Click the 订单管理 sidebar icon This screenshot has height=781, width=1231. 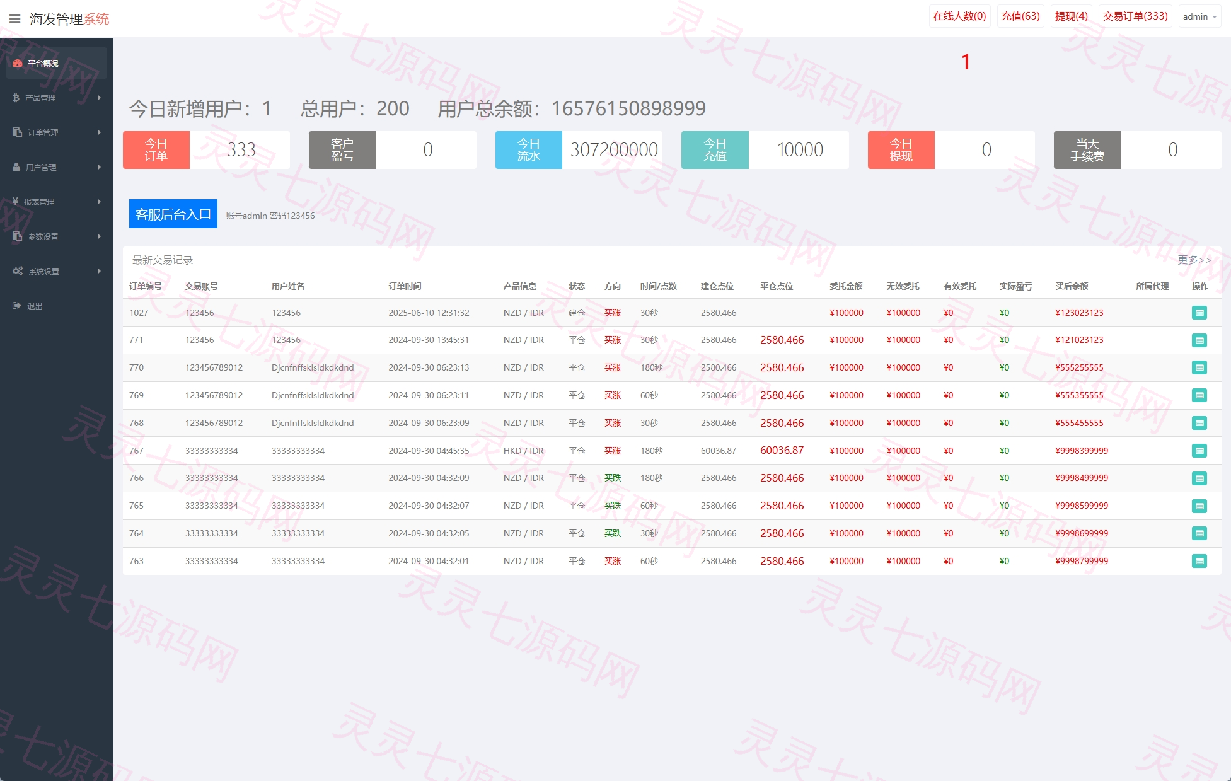tap(17, 132)
